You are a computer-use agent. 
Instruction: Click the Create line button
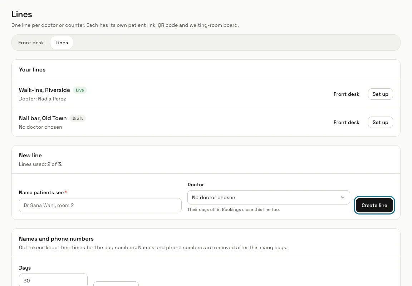coord(374,205)
